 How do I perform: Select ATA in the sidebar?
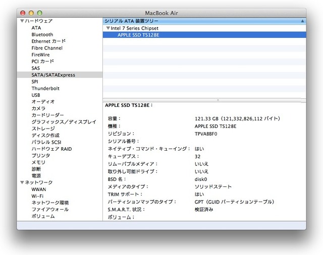pyautogui.click(x=36, y=28)
